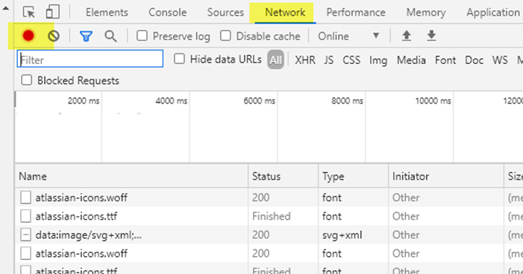
Task: Check the Disable cache option
Action: [x=225, y=36]
